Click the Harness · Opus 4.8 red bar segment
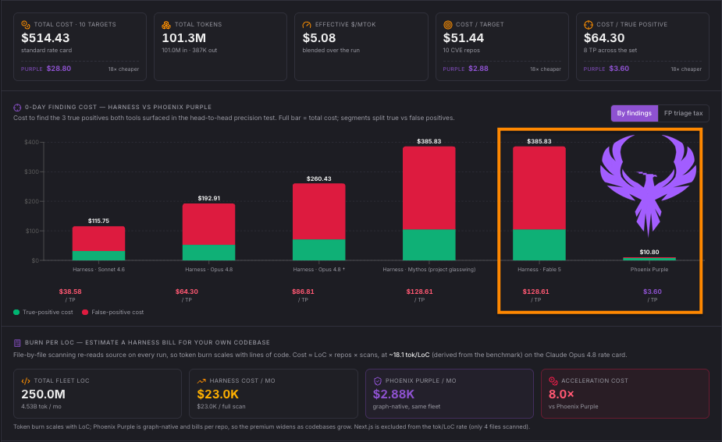 [208, 225]
